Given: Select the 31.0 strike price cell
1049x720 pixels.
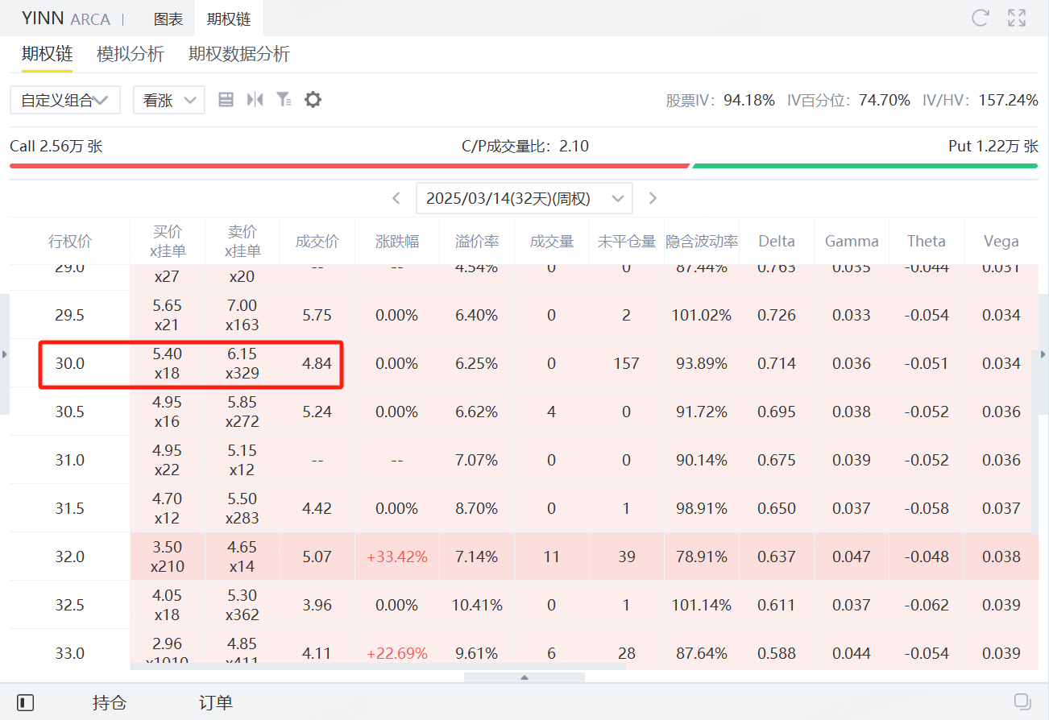Looking at the screenshot, I should point(70,460).
